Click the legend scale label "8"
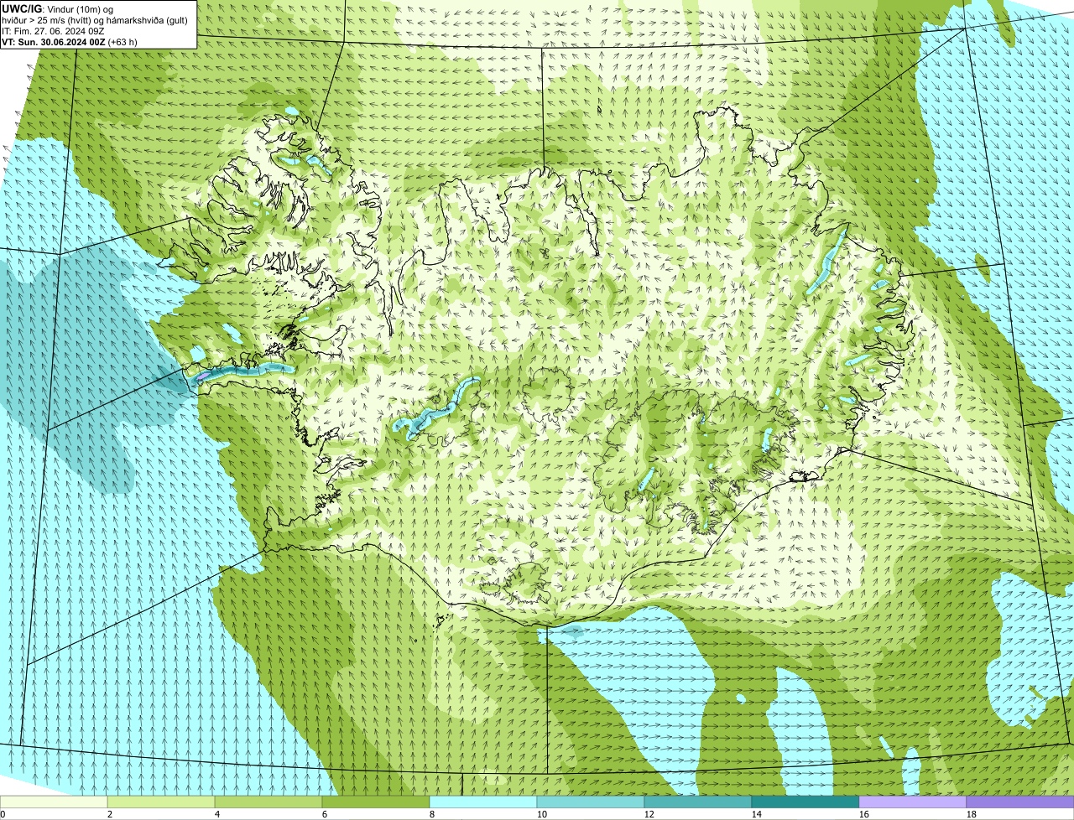 click(432, 814)
